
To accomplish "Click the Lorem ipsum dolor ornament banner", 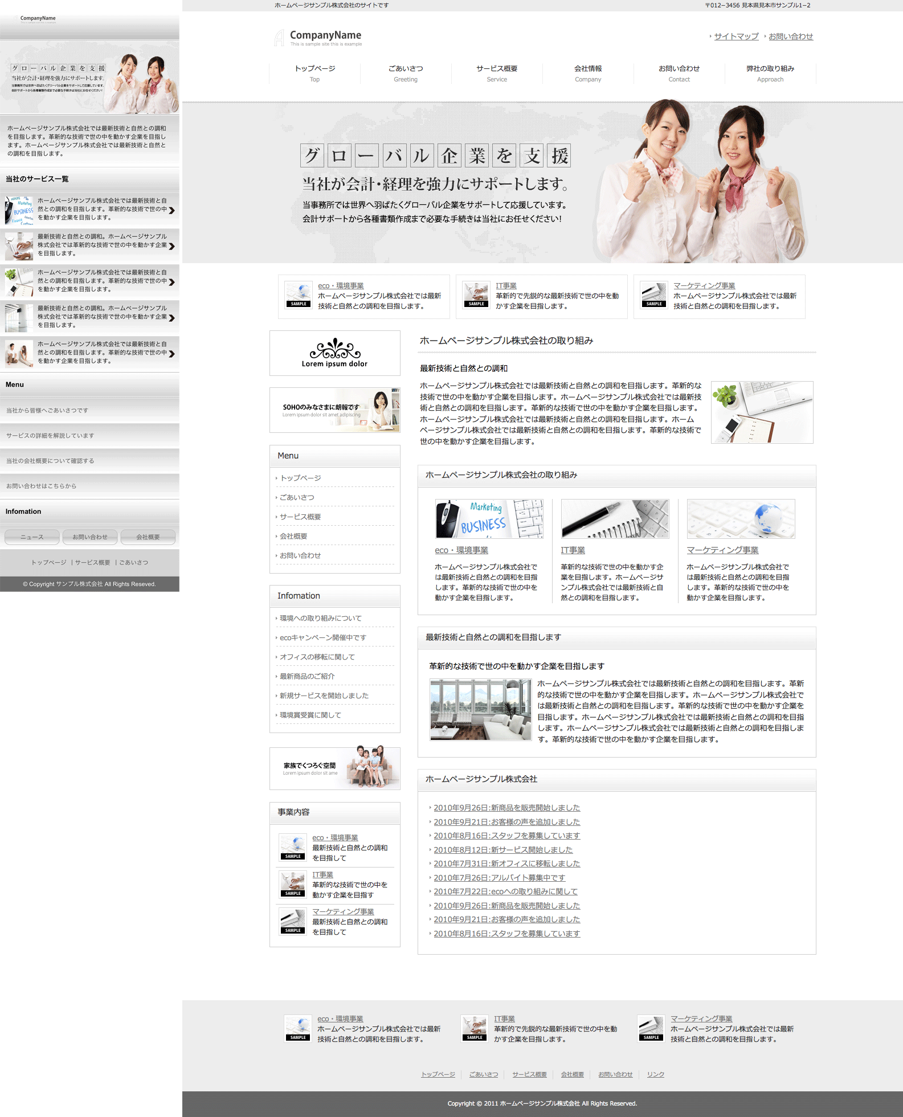I will (334, 353).
